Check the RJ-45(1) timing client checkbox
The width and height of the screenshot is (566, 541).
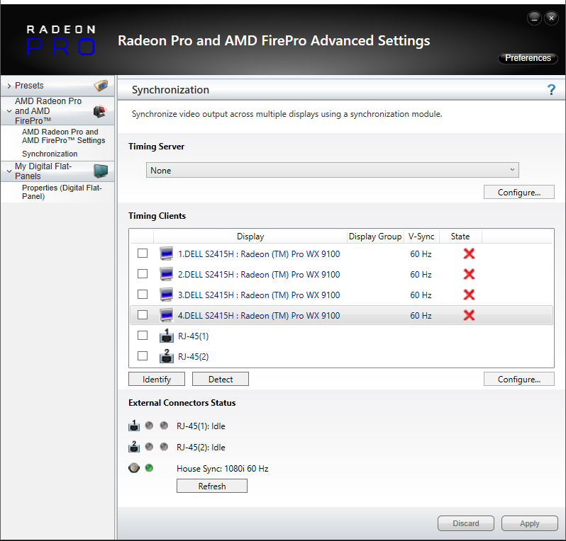tap(143, 336)
